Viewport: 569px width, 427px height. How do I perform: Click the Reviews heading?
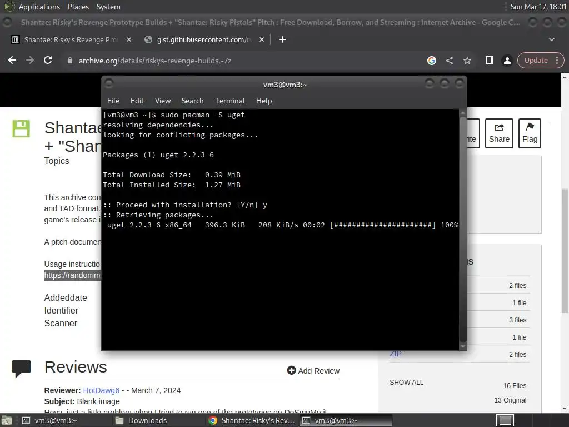[76, 367]
